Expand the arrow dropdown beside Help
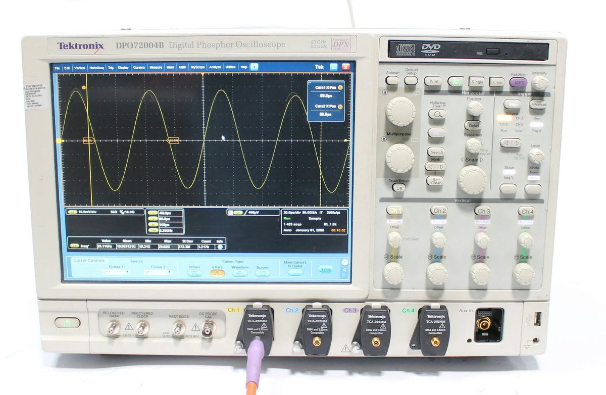This screenshot has height=395, width=606. click(x=254, y=67)
